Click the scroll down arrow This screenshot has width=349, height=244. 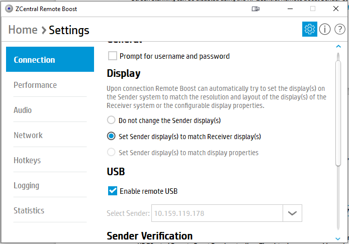(x=338, y=238)
